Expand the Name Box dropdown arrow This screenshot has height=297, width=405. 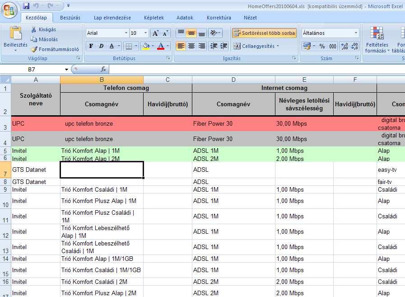[66, 69]
